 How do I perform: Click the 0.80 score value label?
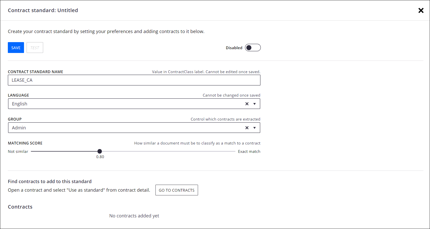pos(100,157)
